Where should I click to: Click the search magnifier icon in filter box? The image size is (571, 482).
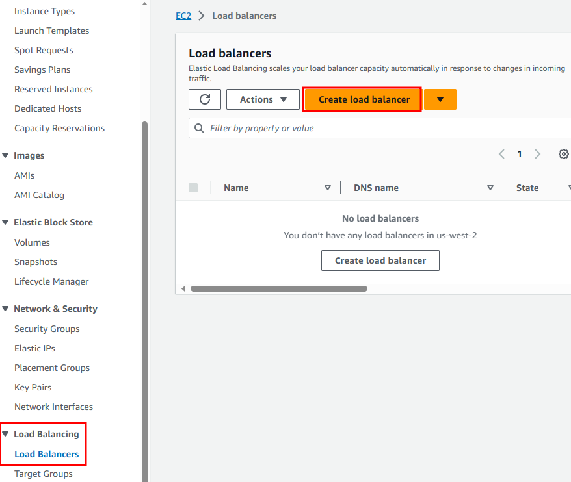coord(199,128)
